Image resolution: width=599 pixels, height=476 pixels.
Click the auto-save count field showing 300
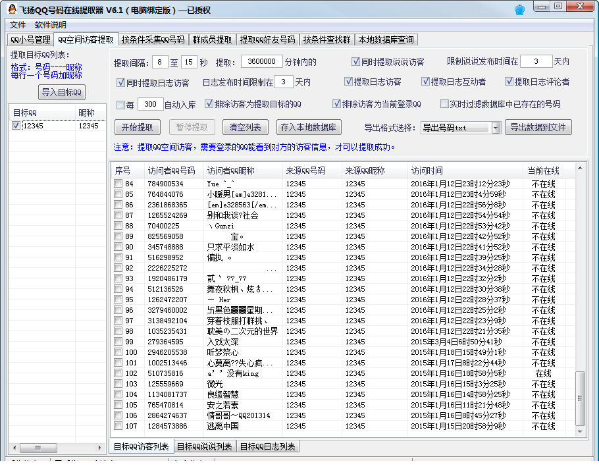pos(151,104)
